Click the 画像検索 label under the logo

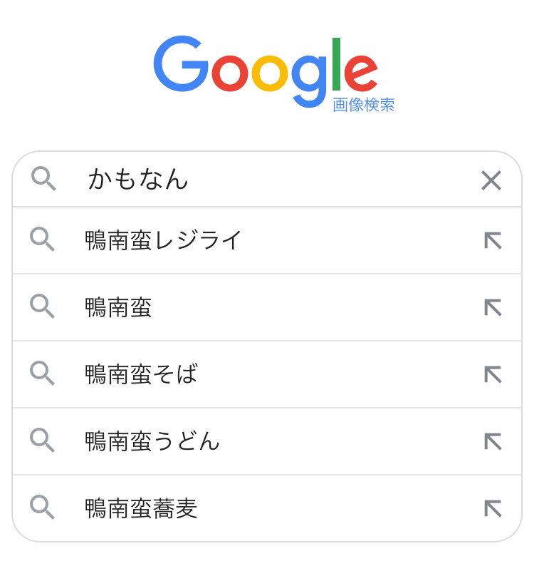[x=363, y=105]
